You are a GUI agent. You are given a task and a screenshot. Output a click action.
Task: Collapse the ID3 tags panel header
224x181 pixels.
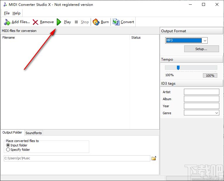[192, 83]
